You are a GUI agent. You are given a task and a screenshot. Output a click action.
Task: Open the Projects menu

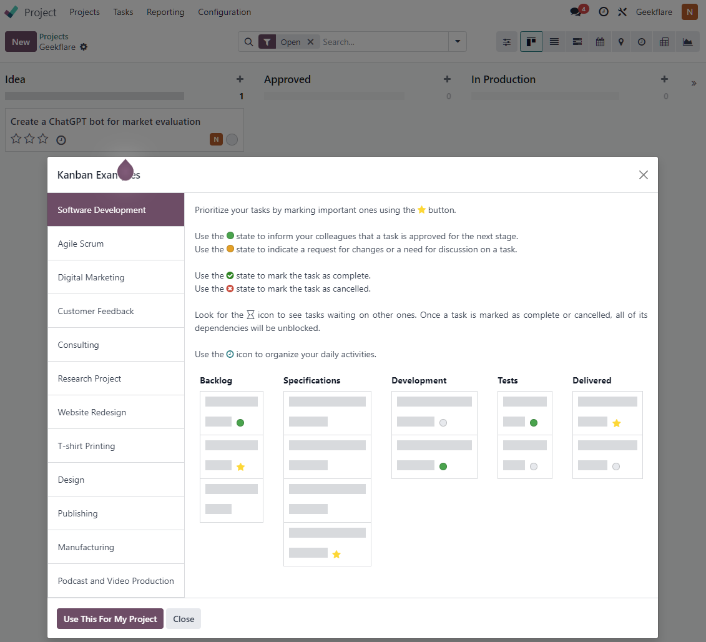85,12
